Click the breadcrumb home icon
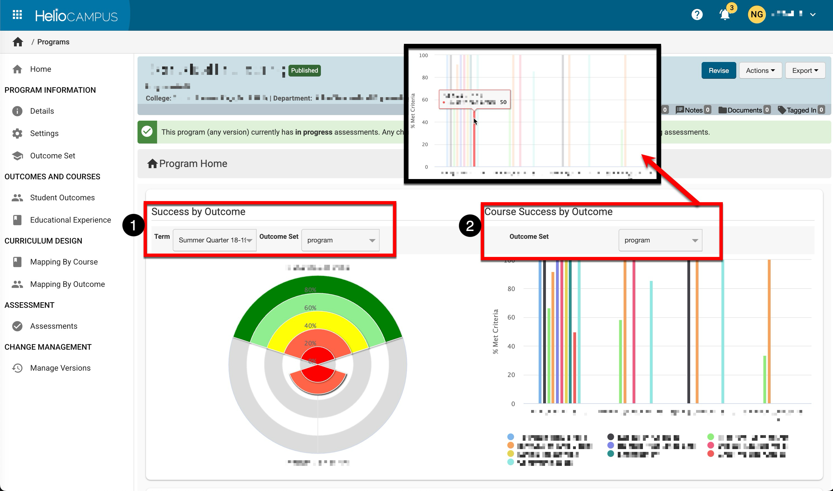 [x=18, y=42]
